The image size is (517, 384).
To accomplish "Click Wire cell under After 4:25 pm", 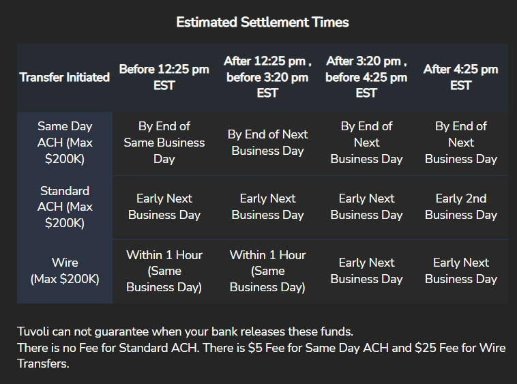I will (x=460, y=271).
